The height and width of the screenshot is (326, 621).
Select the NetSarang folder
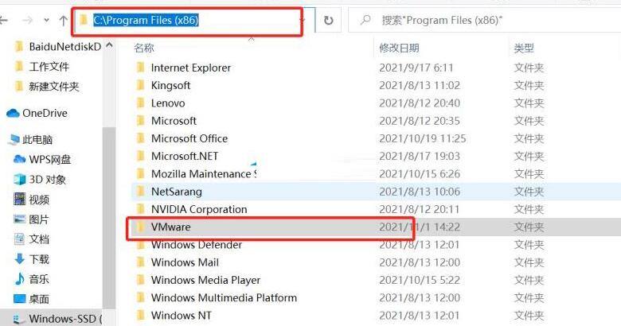[176, 192]
